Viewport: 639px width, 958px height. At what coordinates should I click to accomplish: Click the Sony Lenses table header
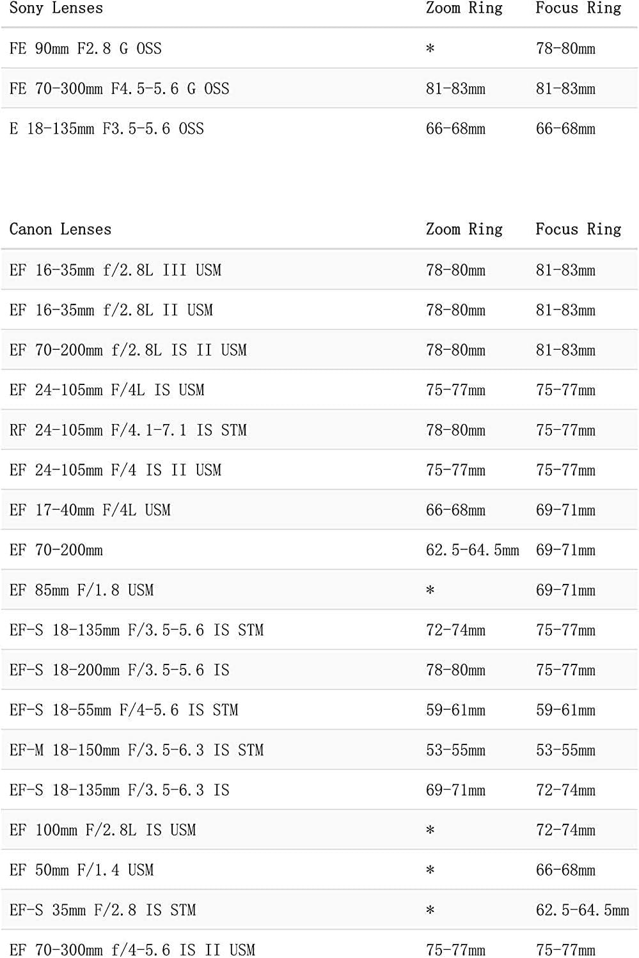point(56,8)
